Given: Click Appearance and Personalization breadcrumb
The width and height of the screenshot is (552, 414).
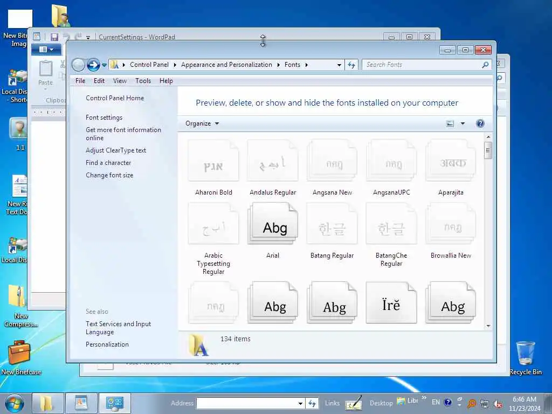Looking at the screenshot, I should pos(226,65).
